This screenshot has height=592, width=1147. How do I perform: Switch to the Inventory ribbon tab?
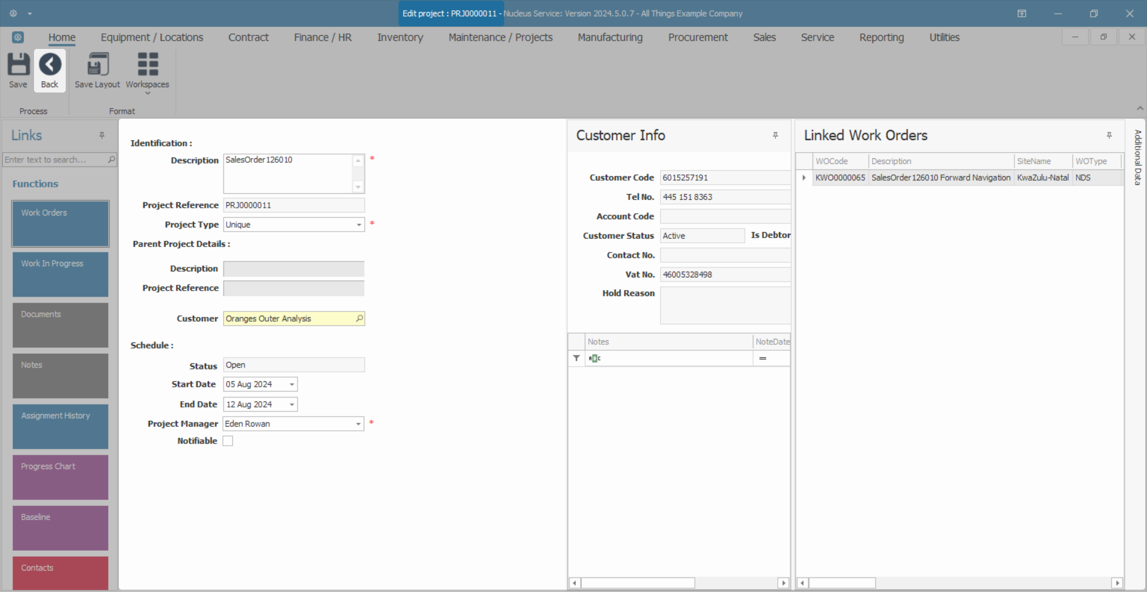(x=400, y=38)
